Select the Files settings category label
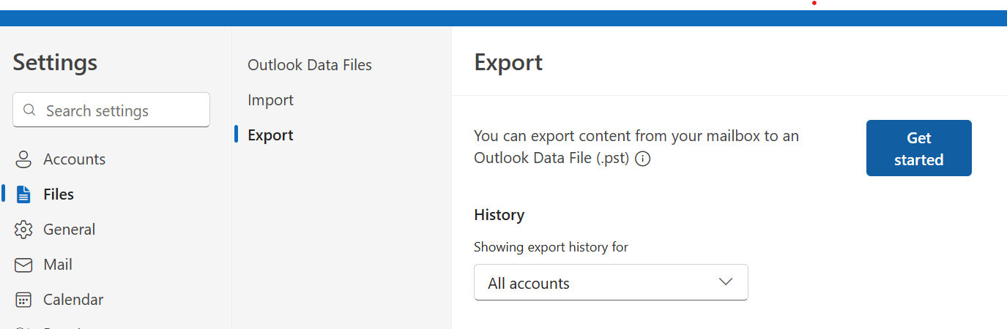The image size is (1007, 329). click(59, 194)
